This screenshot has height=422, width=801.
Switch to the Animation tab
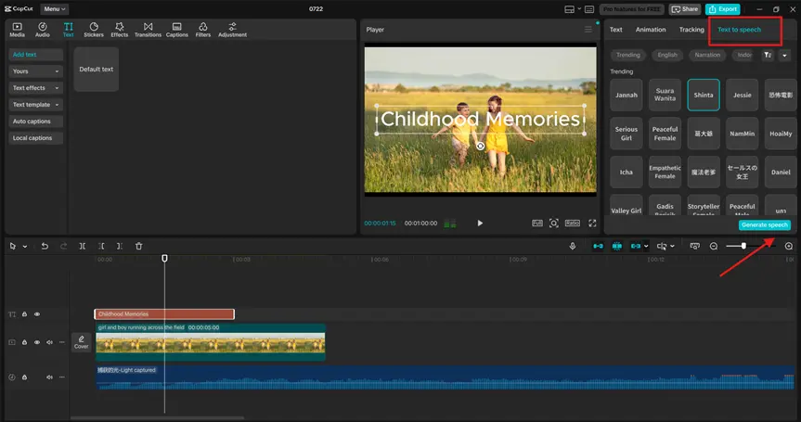[x=651, y=30]
